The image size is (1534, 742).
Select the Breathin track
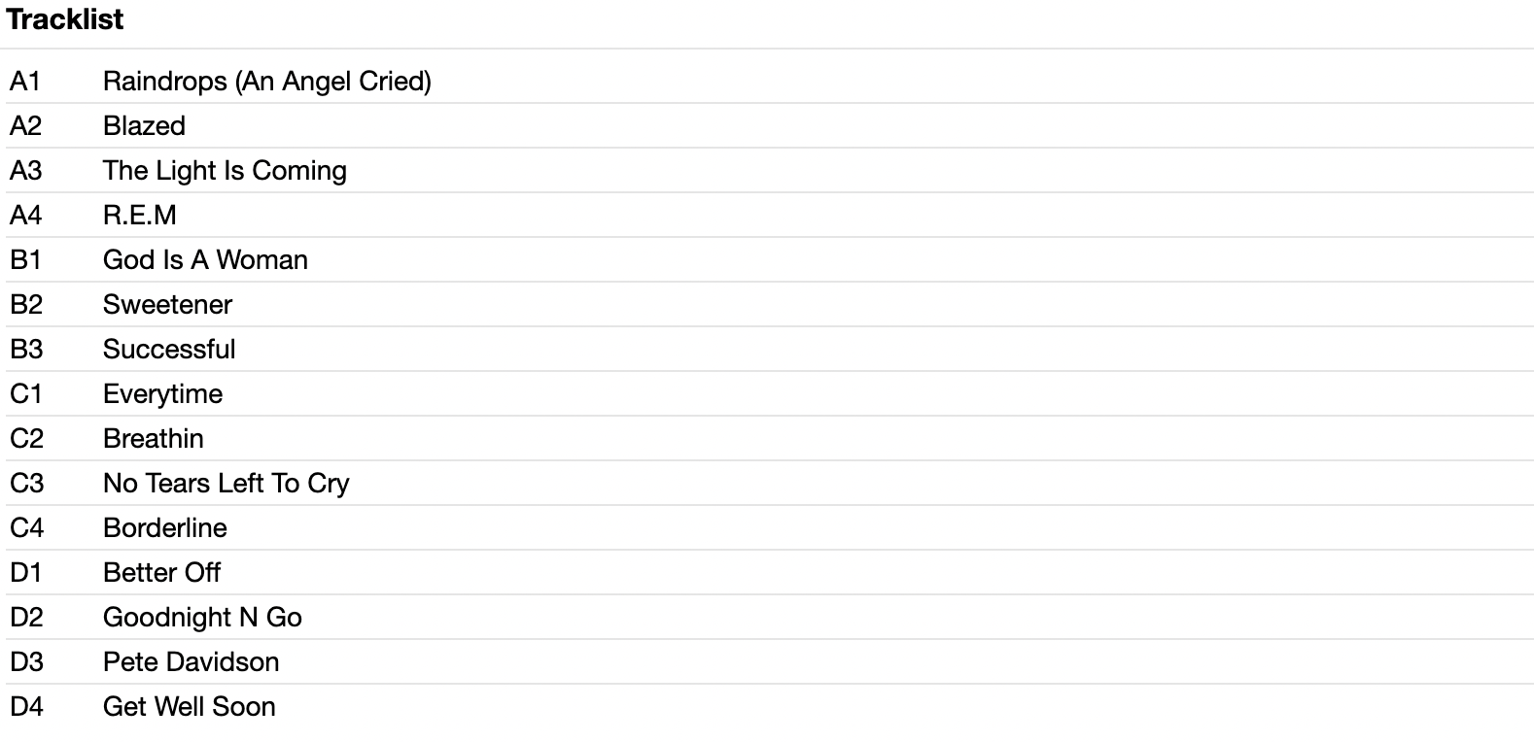click(x=154, y=438)
